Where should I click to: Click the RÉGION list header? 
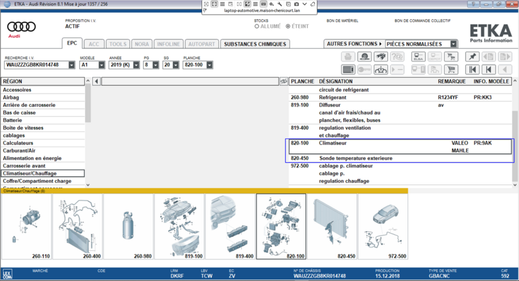[x=43, y=81]
